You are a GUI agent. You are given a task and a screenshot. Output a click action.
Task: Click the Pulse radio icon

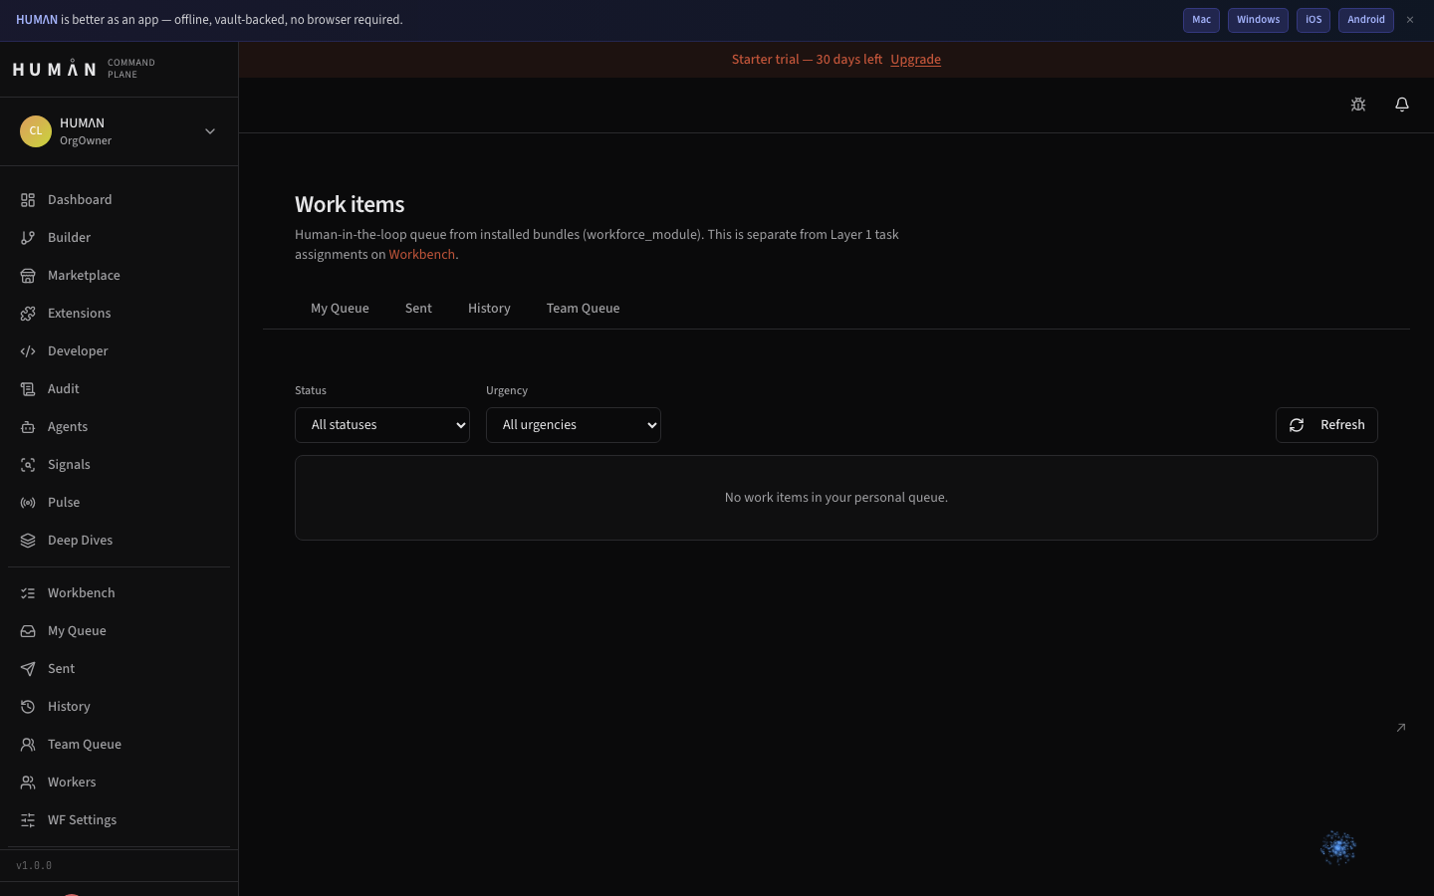click(28, 503)
